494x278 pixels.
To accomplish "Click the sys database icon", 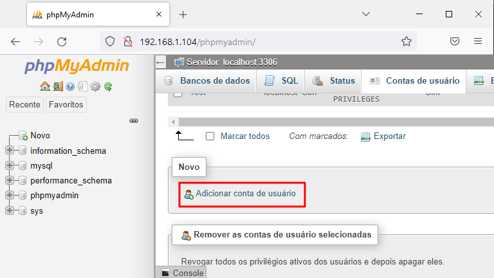I will click(x=23, y=210).
